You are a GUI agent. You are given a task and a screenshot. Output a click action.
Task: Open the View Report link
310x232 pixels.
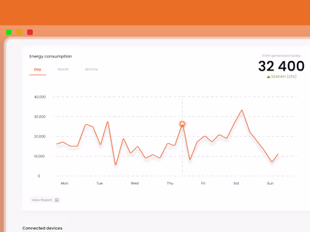point(42,200)
